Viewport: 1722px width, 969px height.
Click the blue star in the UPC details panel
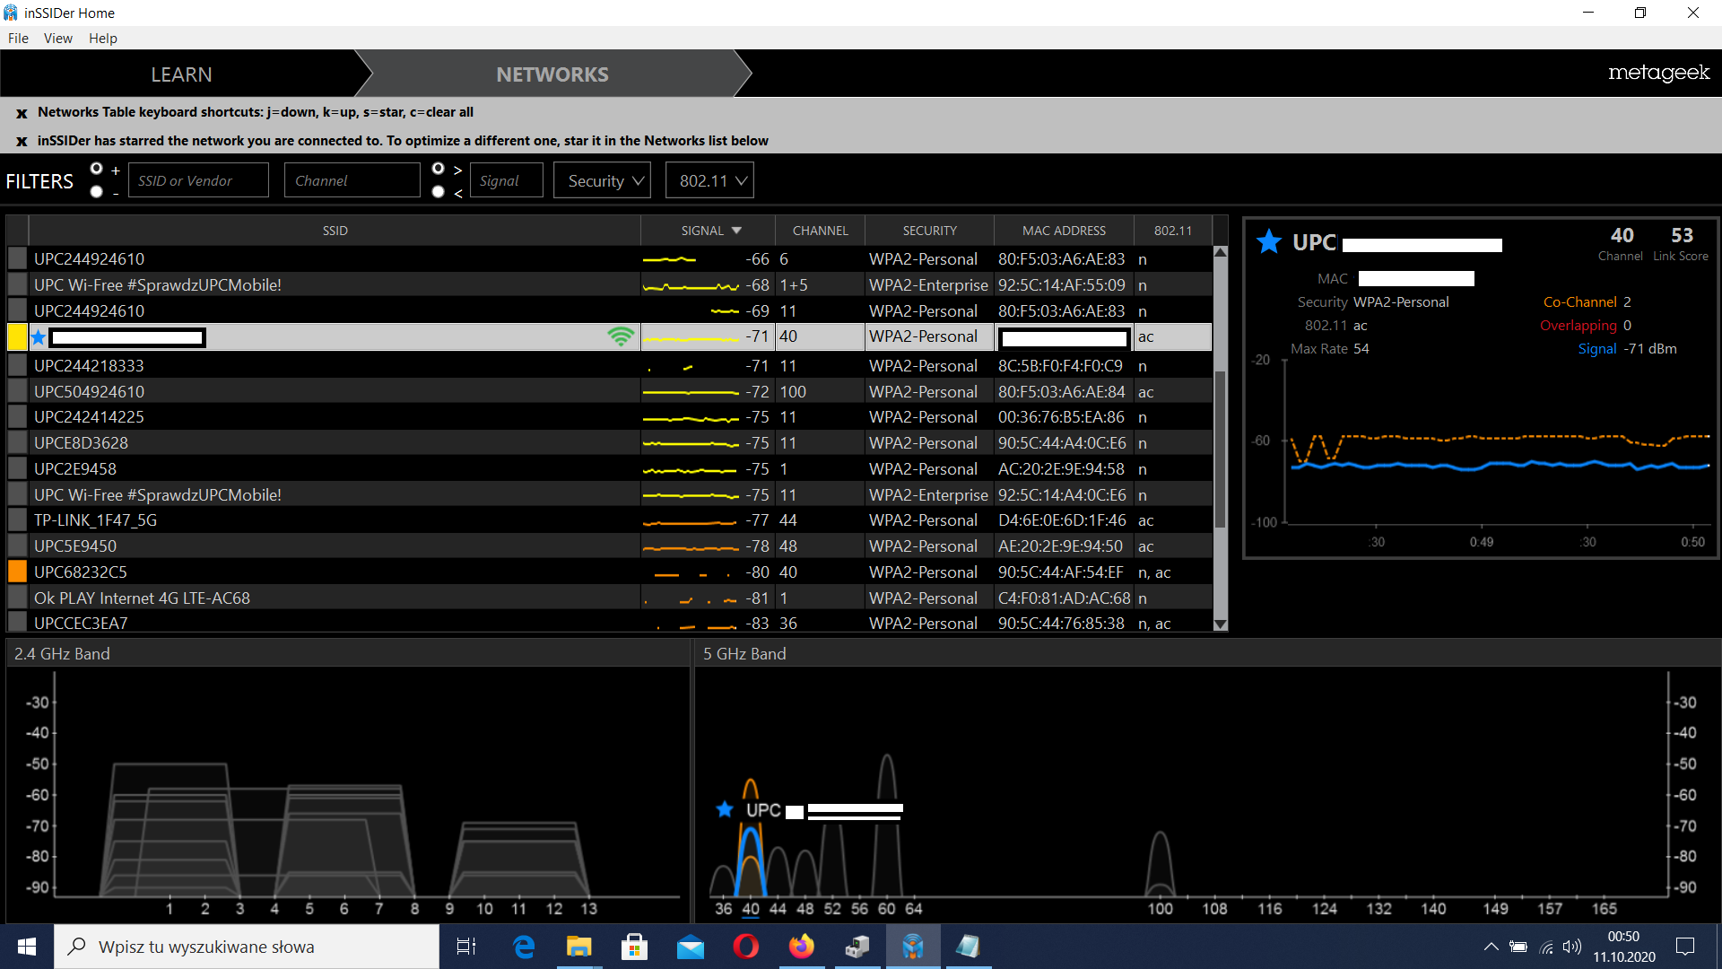pyautogui.click(x=1268, y=241)
